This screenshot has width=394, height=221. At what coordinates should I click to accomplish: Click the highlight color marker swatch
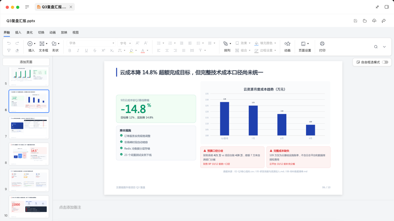(131, 50)
